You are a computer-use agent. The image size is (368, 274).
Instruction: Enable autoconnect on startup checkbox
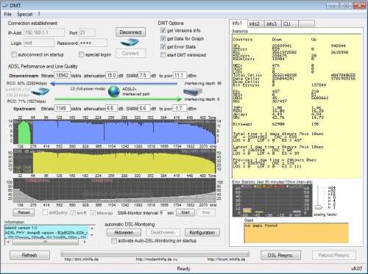[x=14, y=54]
